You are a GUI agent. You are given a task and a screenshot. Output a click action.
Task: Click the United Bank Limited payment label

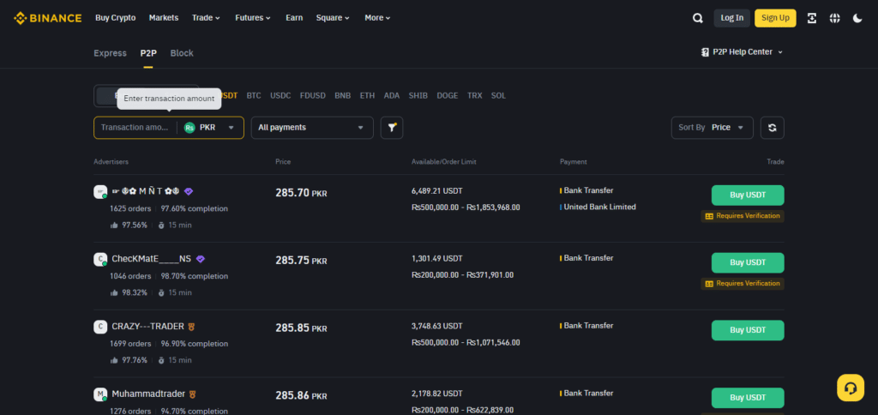599,207
